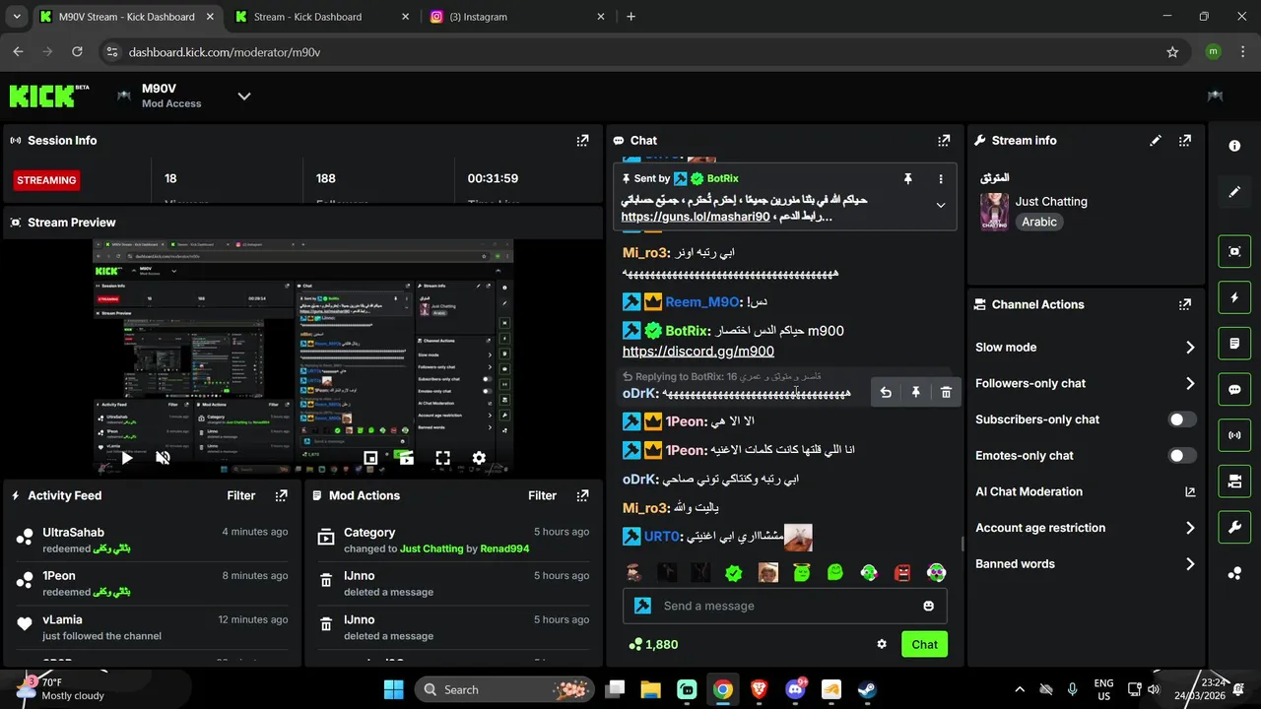1261x709 pixels.
Task: Pop out the Stream info panel
Action: pos(1185,141)
